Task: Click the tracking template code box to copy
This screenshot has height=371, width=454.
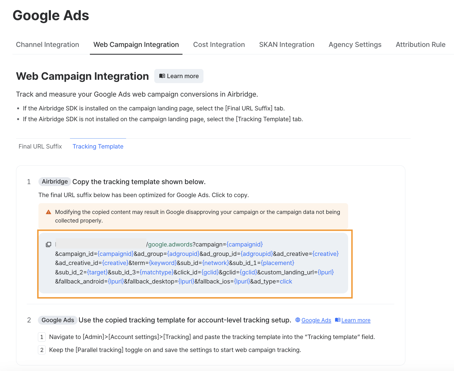Action: pos(193,263)
